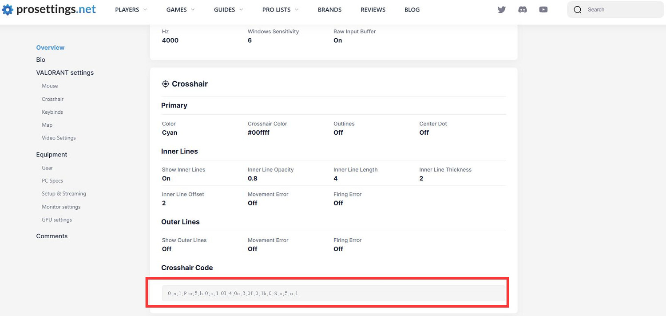Click the crosshair code text box

[333, 293]
